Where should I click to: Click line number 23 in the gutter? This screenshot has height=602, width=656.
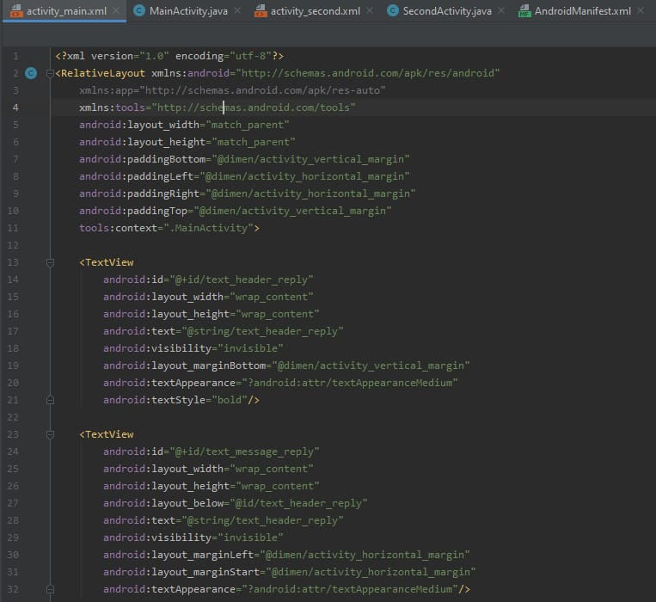point(13,434)
